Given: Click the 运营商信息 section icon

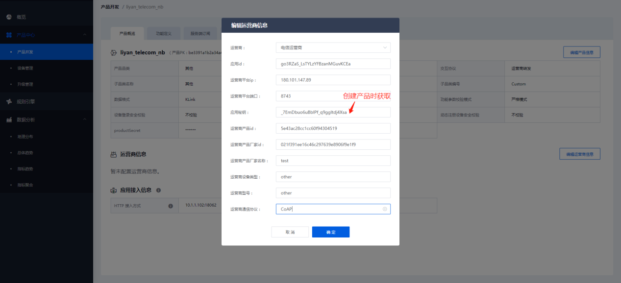Looking at the screenshot, I should (114, 154).
